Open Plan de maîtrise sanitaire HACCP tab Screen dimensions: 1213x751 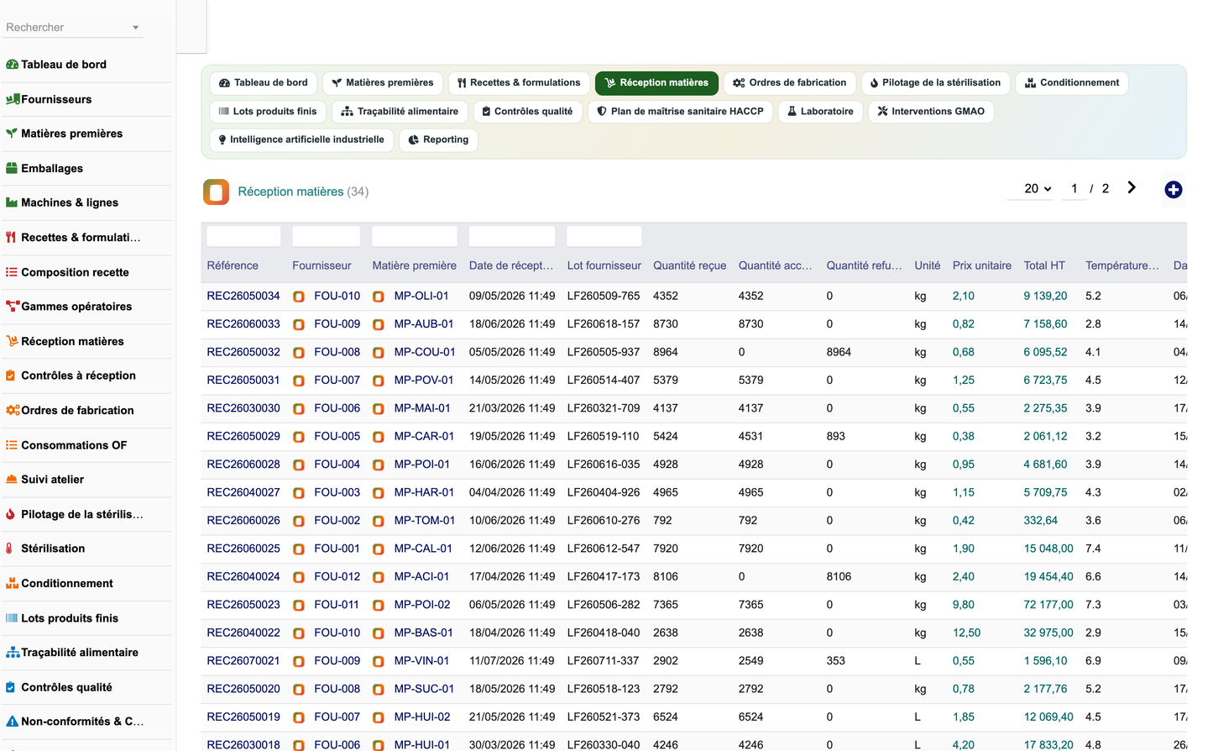(680, 112)
